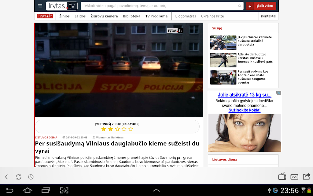
Task: Rate the video five stars
Action: 131,129
